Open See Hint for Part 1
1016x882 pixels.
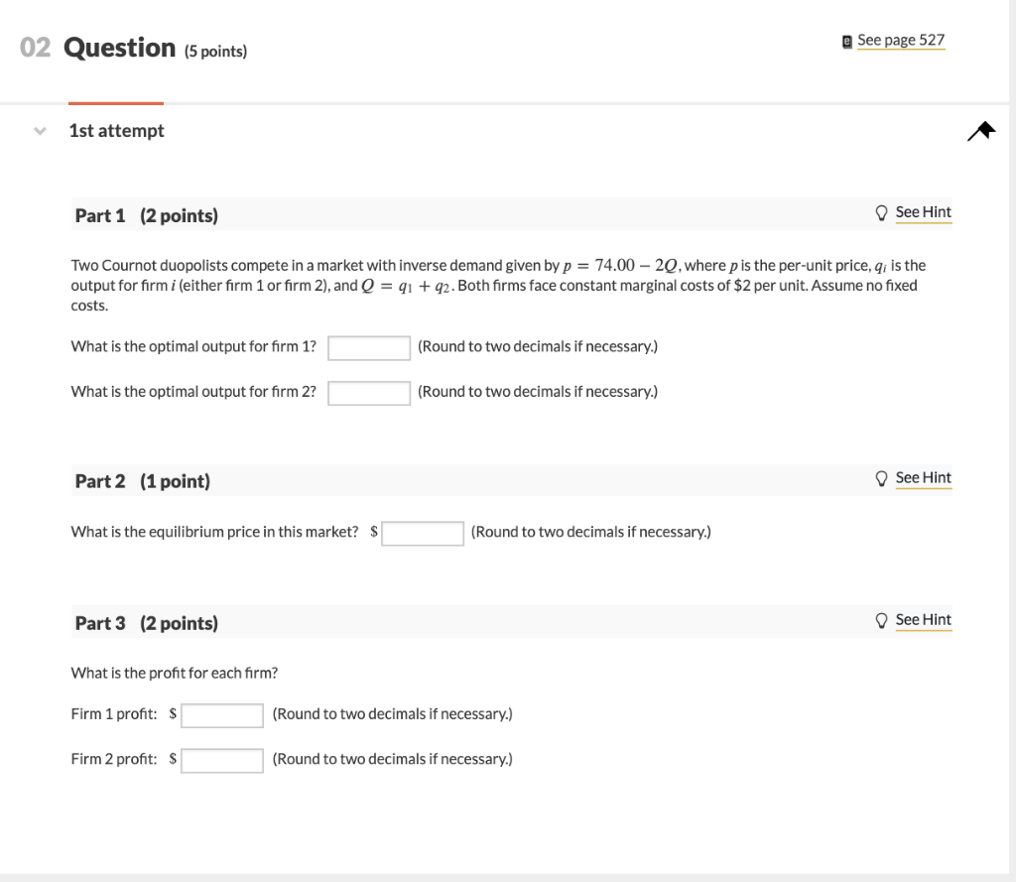(x=924, y=212)
